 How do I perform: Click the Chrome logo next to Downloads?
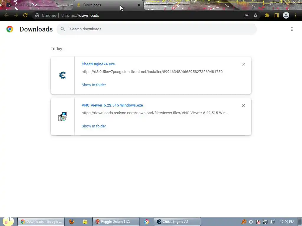(x=10, y=29)
